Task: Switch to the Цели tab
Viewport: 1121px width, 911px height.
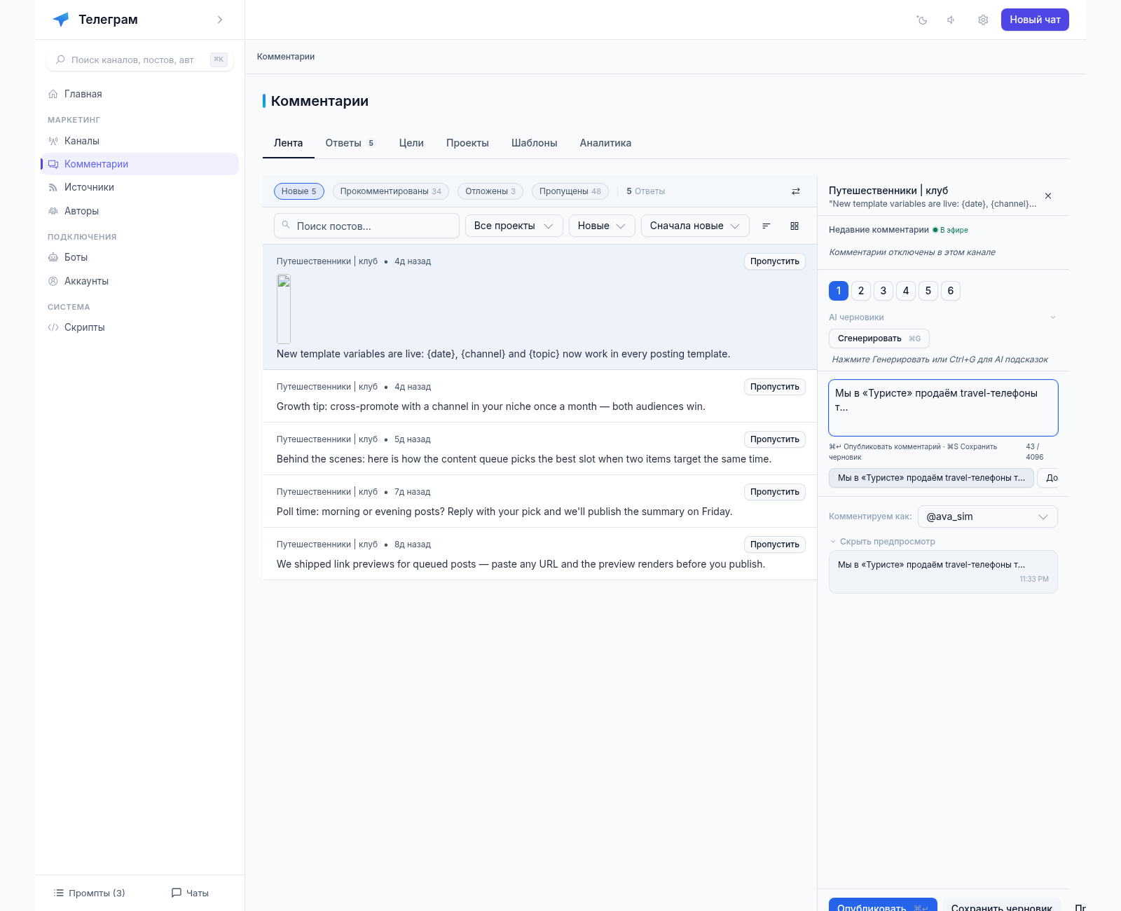Action: pos(411,143)
